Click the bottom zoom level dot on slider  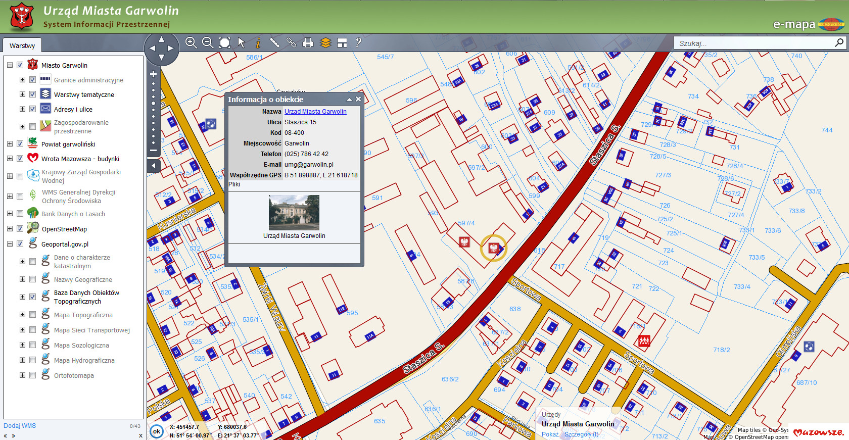click(x=154, y=142)
